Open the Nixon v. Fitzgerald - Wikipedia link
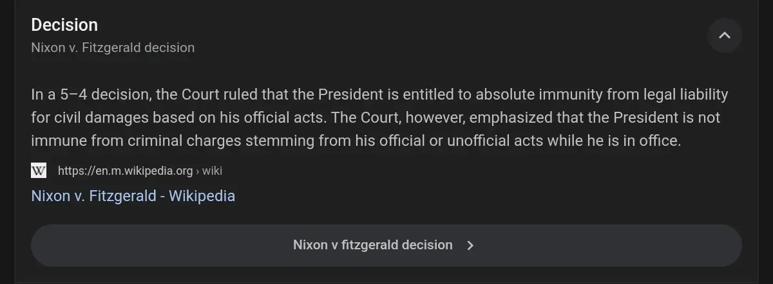Image resolution: width=773 pixels, height=284 pixels. pos(133,195)
